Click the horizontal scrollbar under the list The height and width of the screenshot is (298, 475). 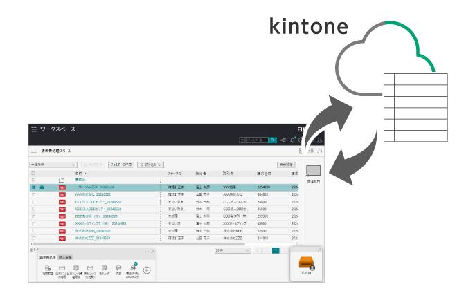coord(139,244)
